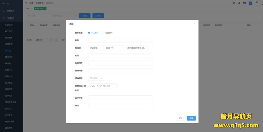Click the fullscreen toggle icon in header
The width and height of the screenshot is (263, 132).
tap(234, 3)
